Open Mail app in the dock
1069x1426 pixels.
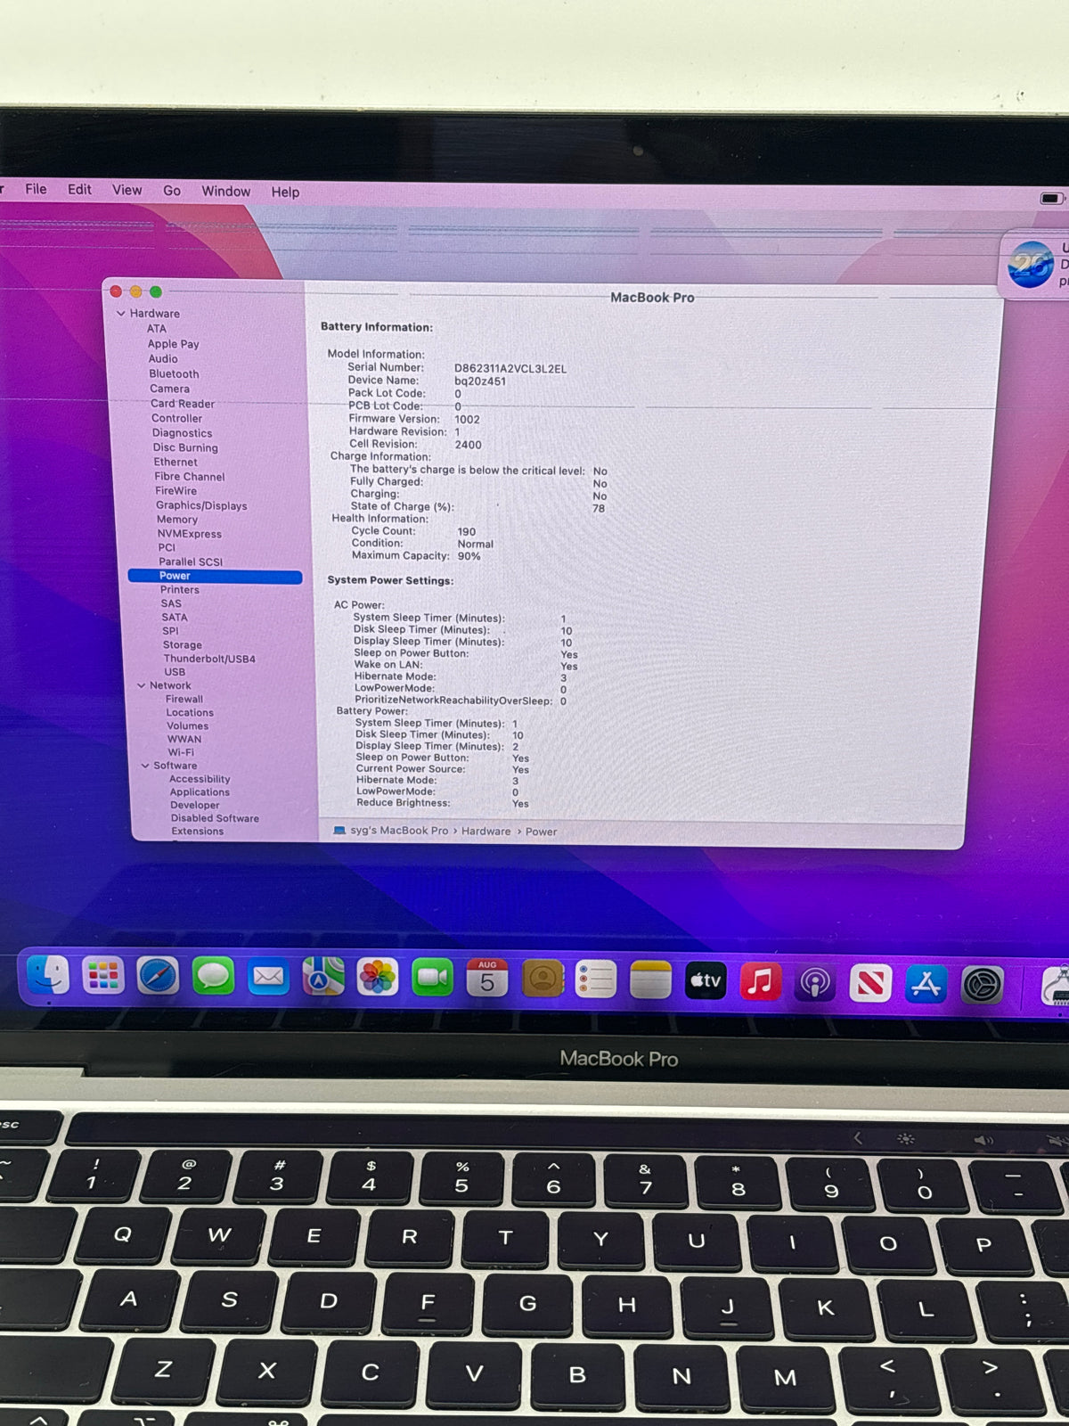[x=268, y=978]
